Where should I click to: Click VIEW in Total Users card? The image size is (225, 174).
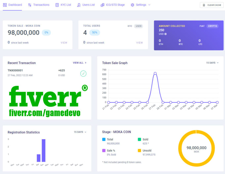click(140, 43)
